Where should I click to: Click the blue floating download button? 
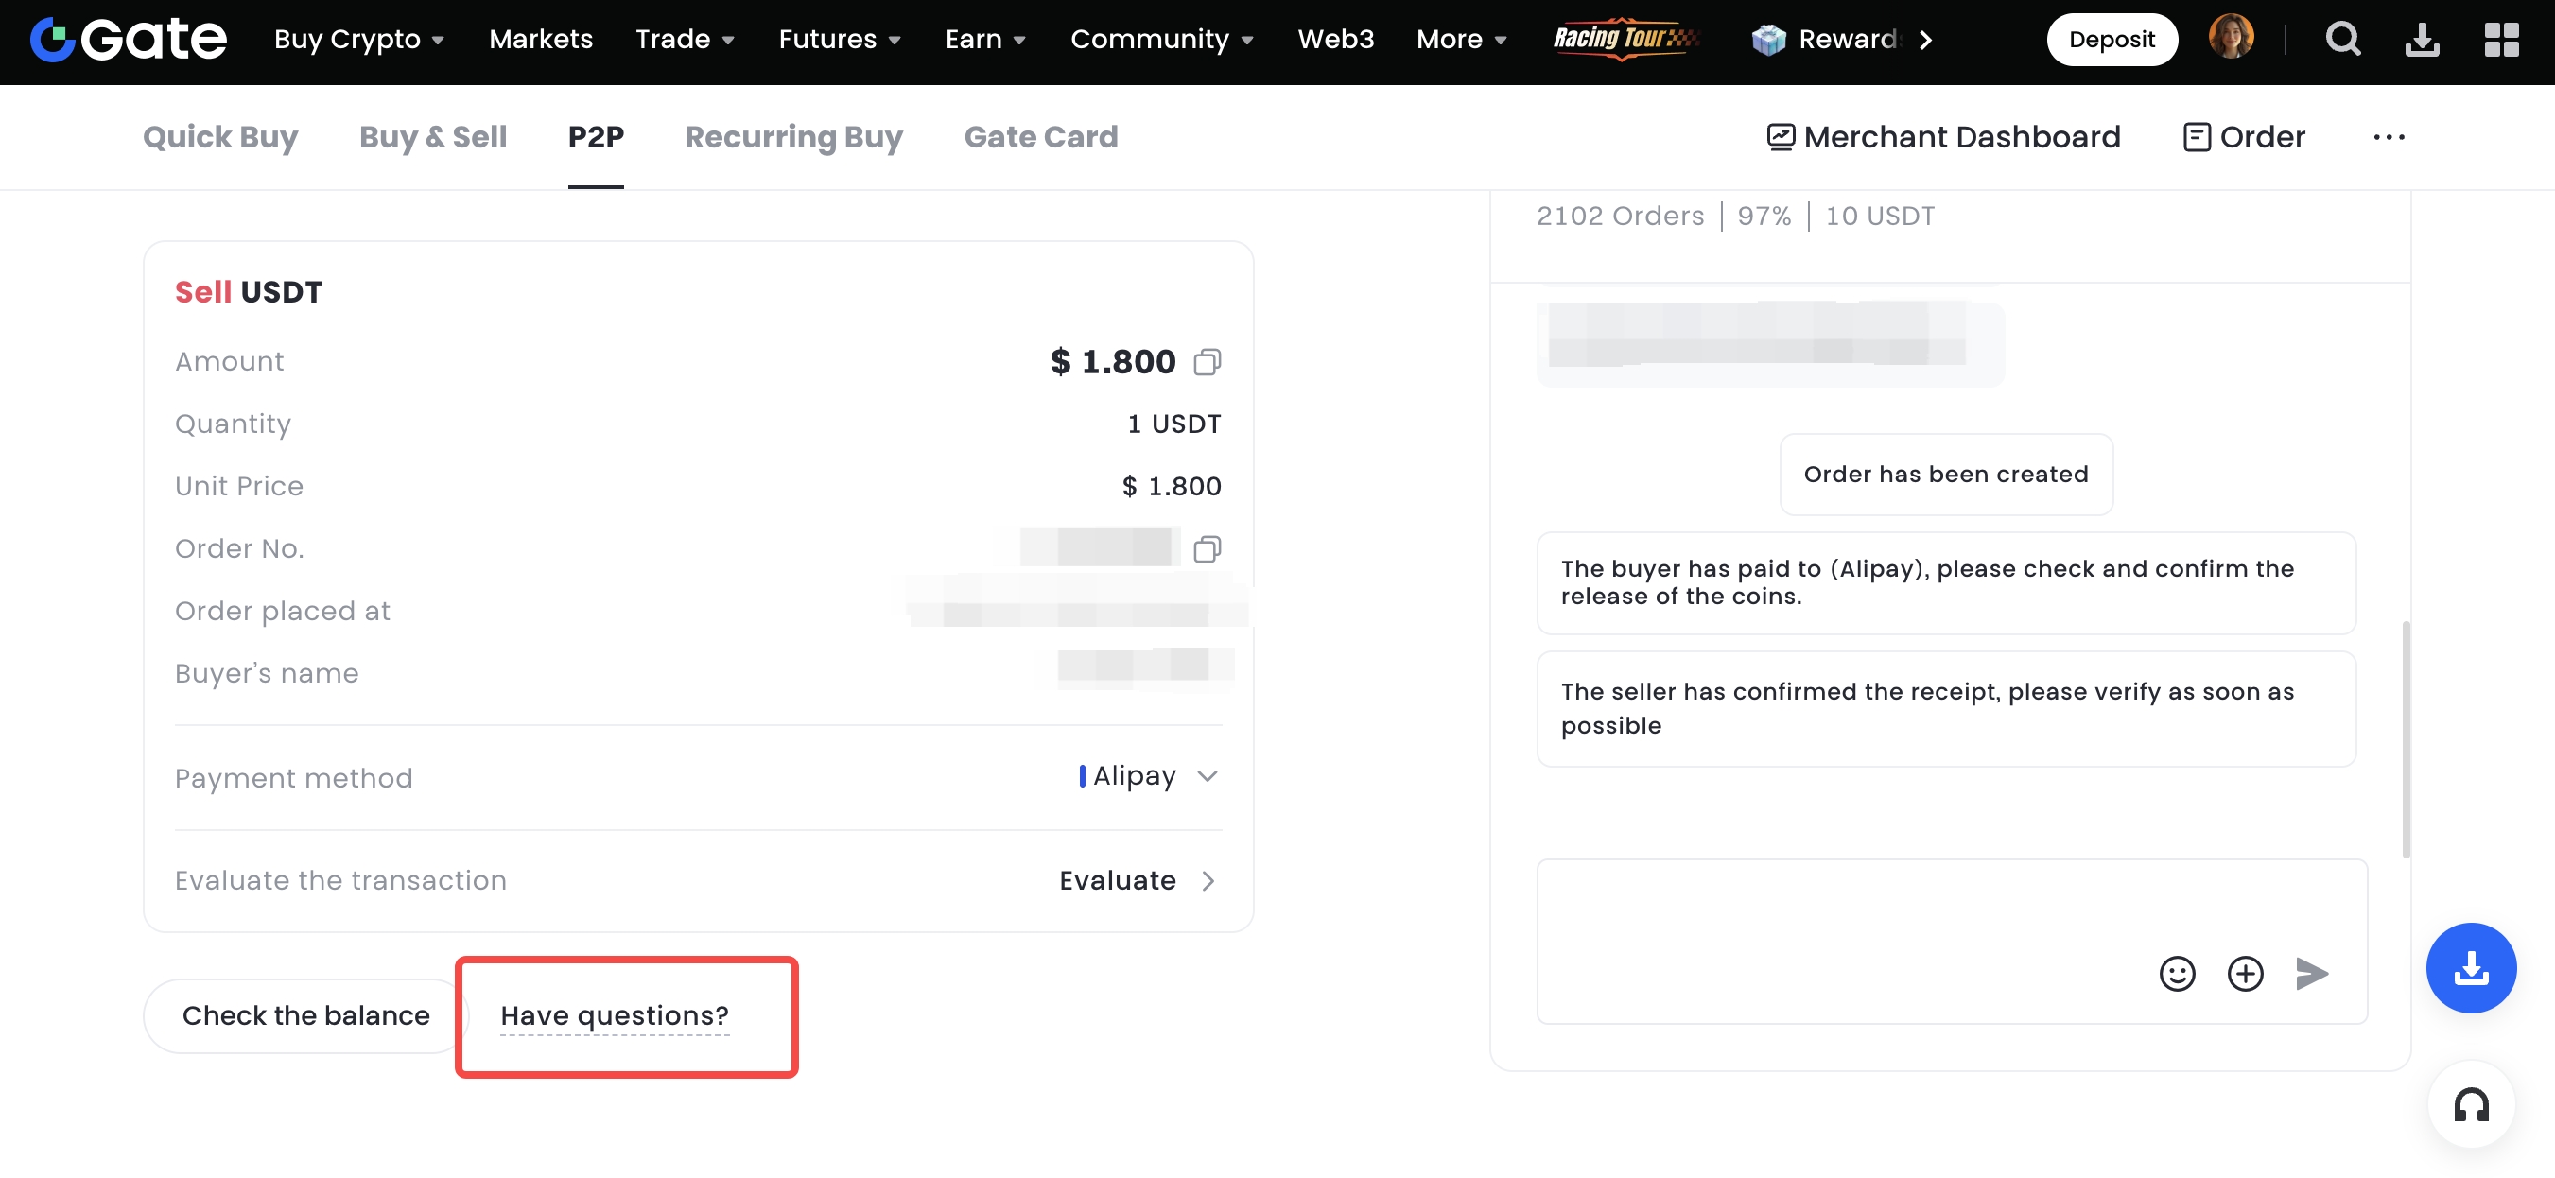2470,968
